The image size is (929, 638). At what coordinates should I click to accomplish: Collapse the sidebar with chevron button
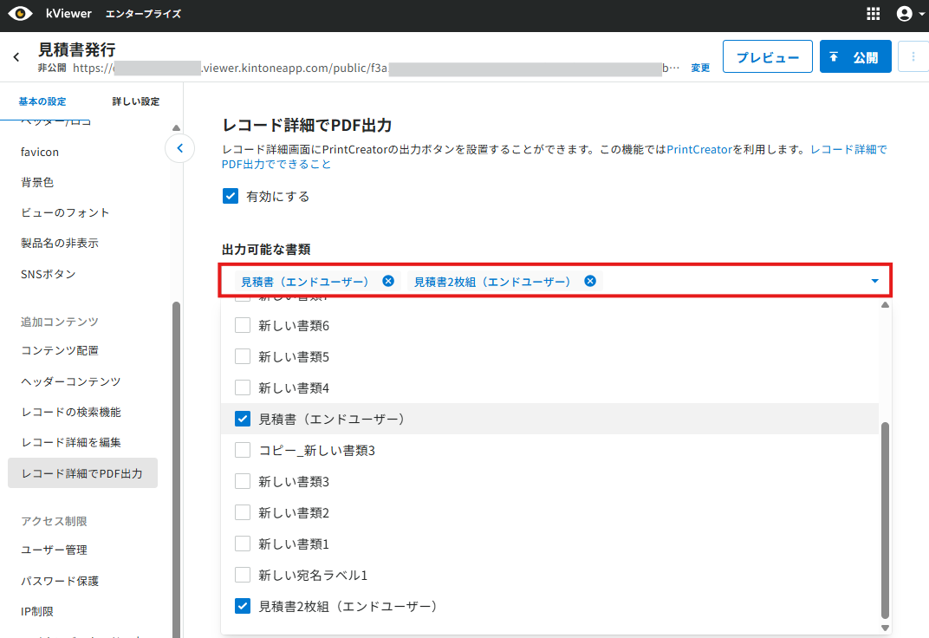point(179,148)
